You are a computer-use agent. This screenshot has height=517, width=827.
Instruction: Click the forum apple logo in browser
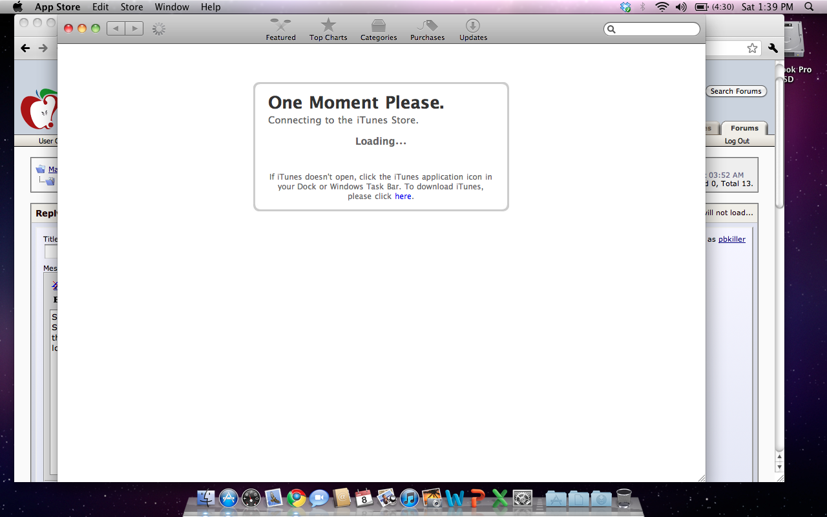(38, 109)
